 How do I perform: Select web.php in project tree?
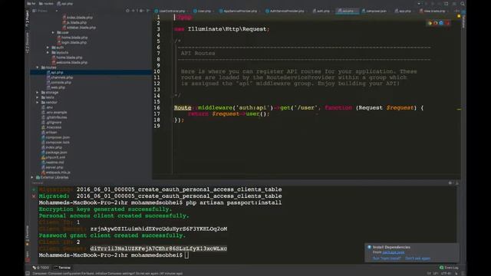pos(56,87)
